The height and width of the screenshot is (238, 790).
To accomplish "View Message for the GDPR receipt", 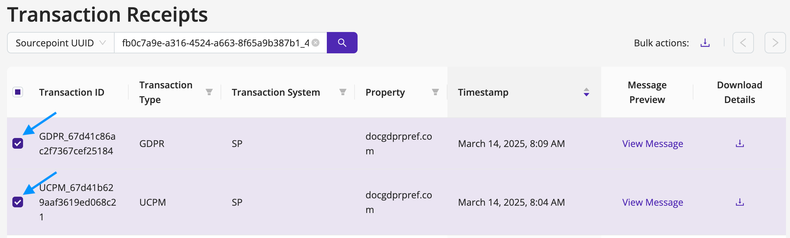I will [652, 144].
